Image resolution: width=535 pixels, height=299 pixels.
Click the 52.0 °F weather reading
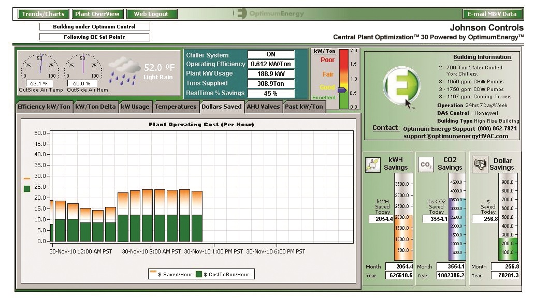pos(160,67)
